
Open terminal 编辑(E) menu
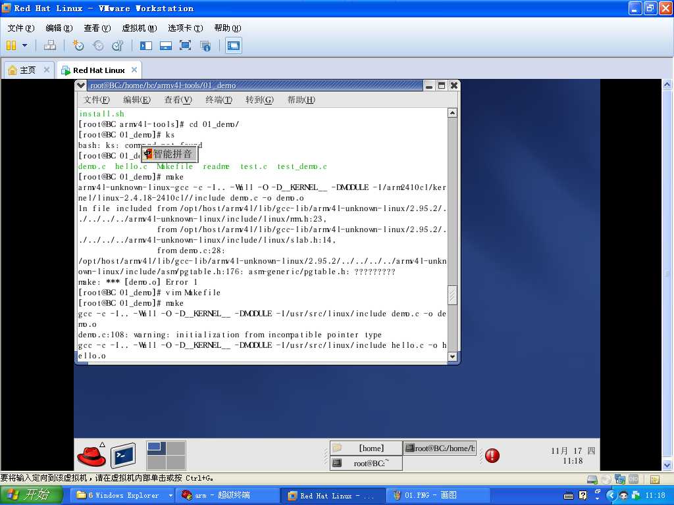[137, 100]
